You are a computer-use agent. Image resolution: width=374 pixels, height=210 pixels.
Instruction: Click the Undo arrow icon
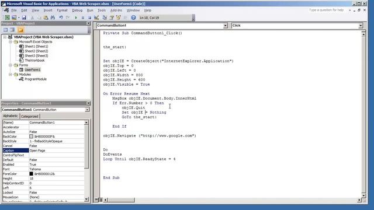(x=61, y=17)
